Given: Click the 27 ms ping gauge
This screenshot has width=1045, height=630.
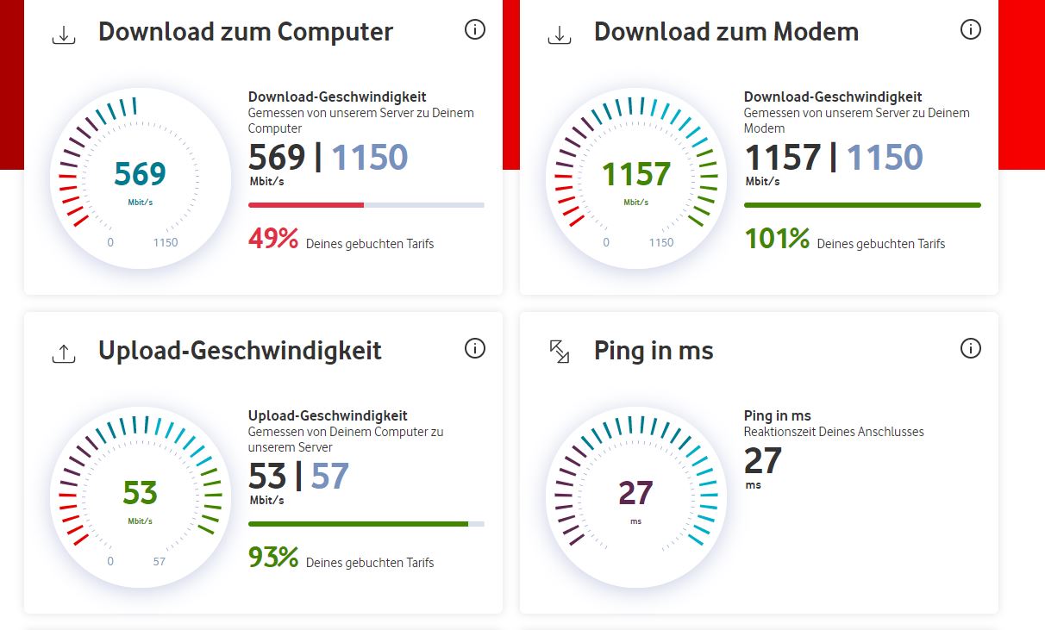Looking at the screenshot, I should 635,496.
